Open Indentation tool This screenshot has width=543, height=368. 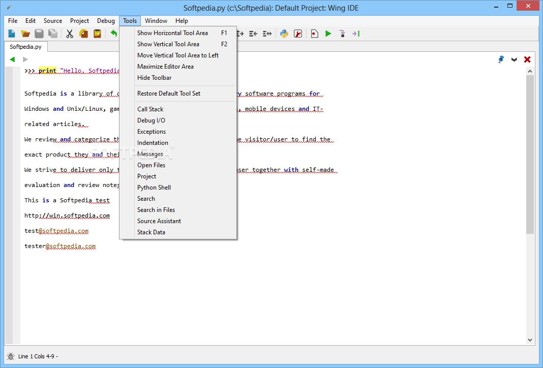(x=178, y=143)
